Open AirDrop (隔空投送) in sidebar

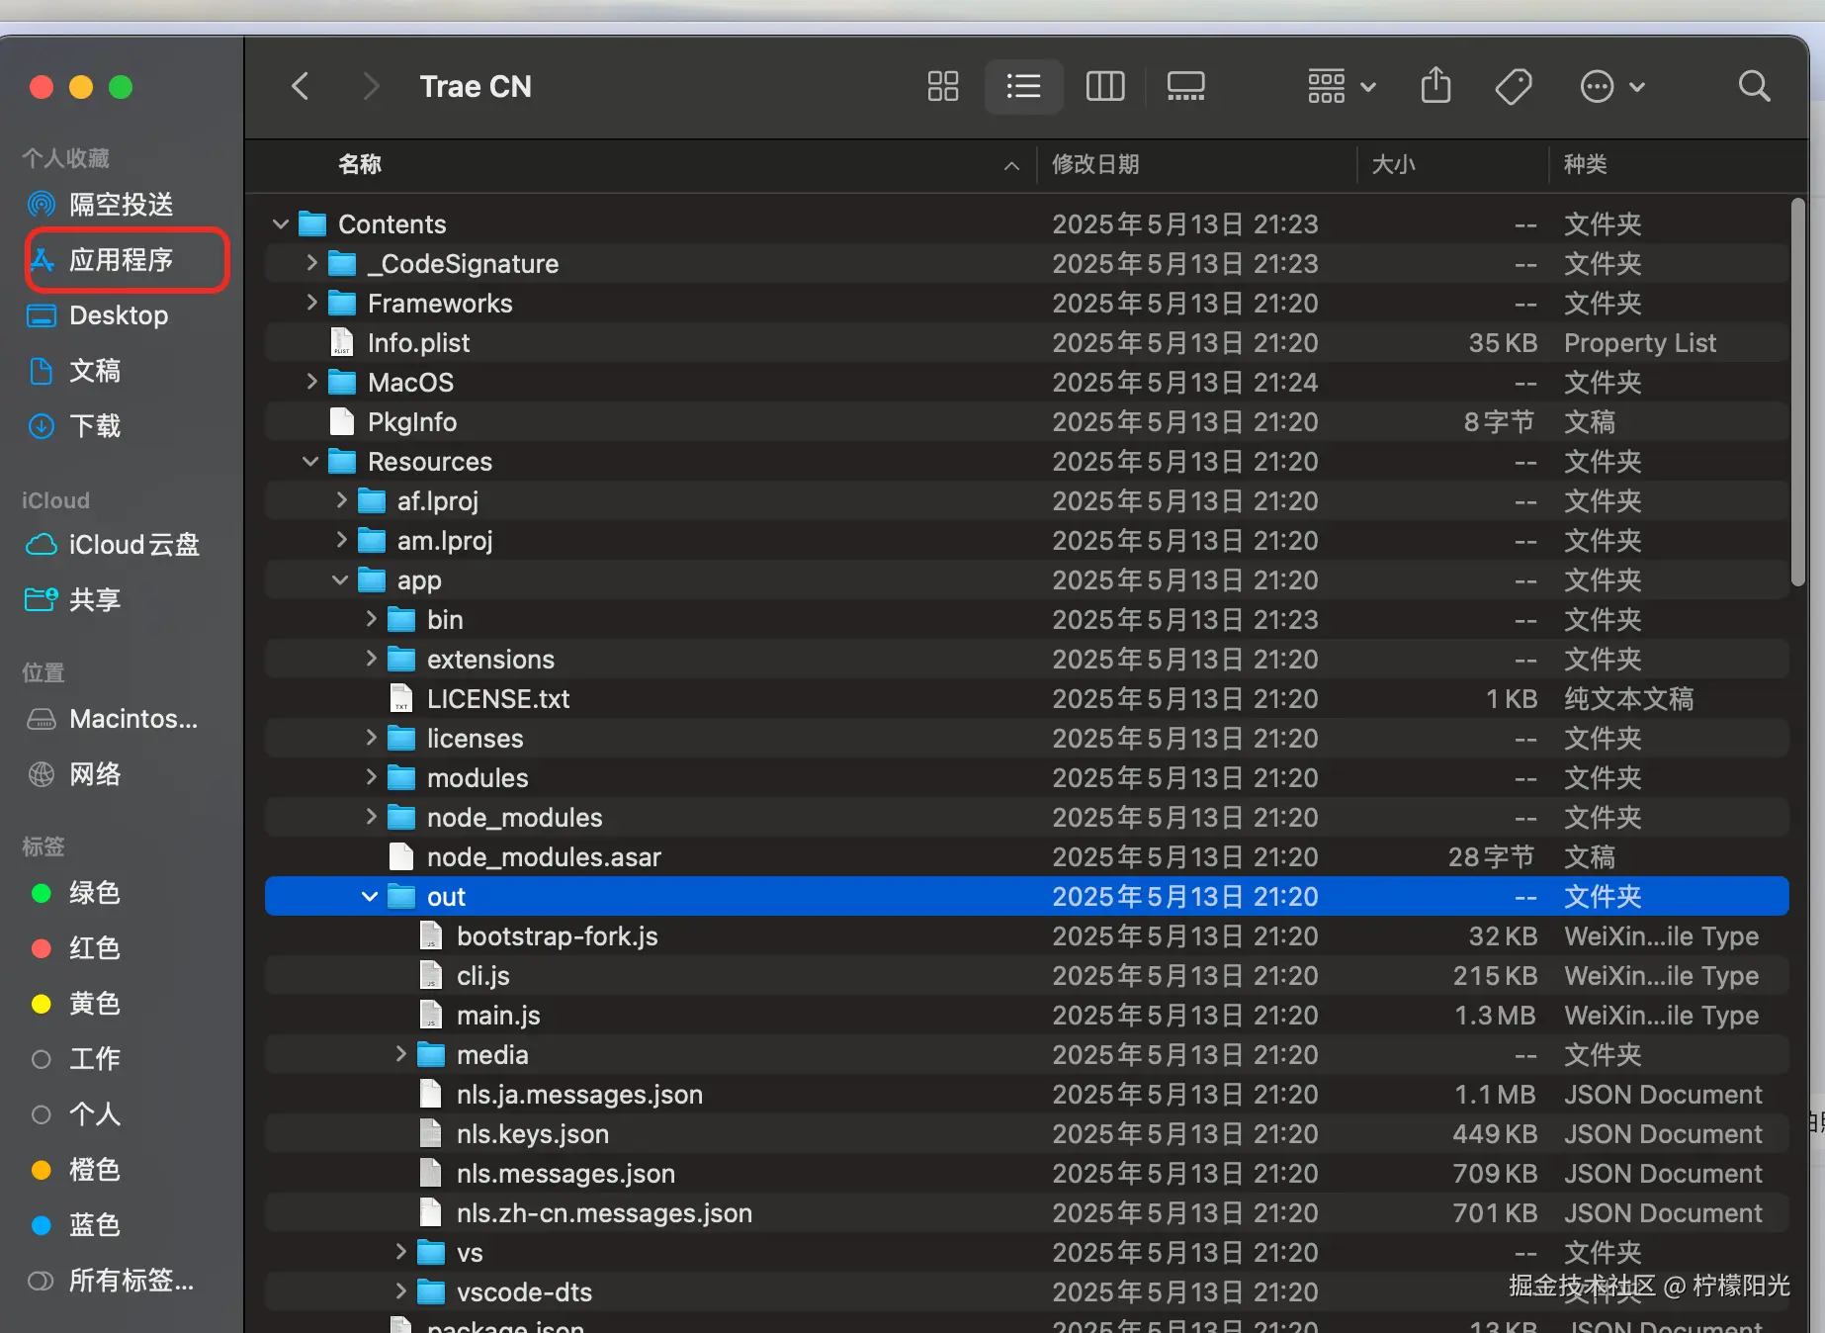[123, 205]
